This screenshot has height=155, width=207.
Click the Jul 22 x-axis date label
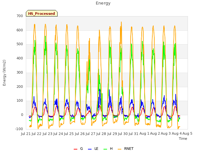click(37, 134)
